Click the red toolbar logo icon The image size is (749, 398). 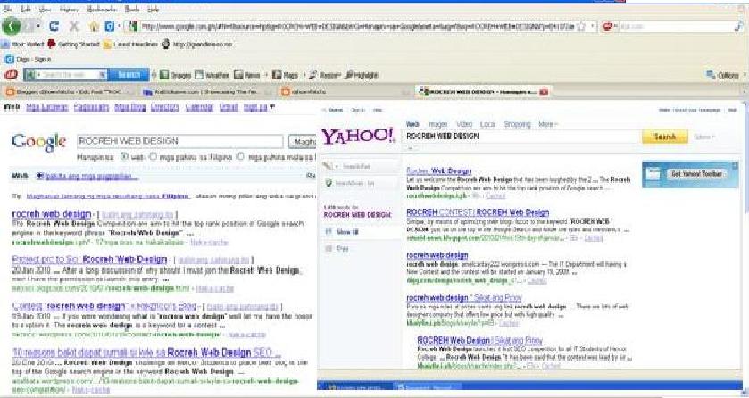click(x=11, y=74)
